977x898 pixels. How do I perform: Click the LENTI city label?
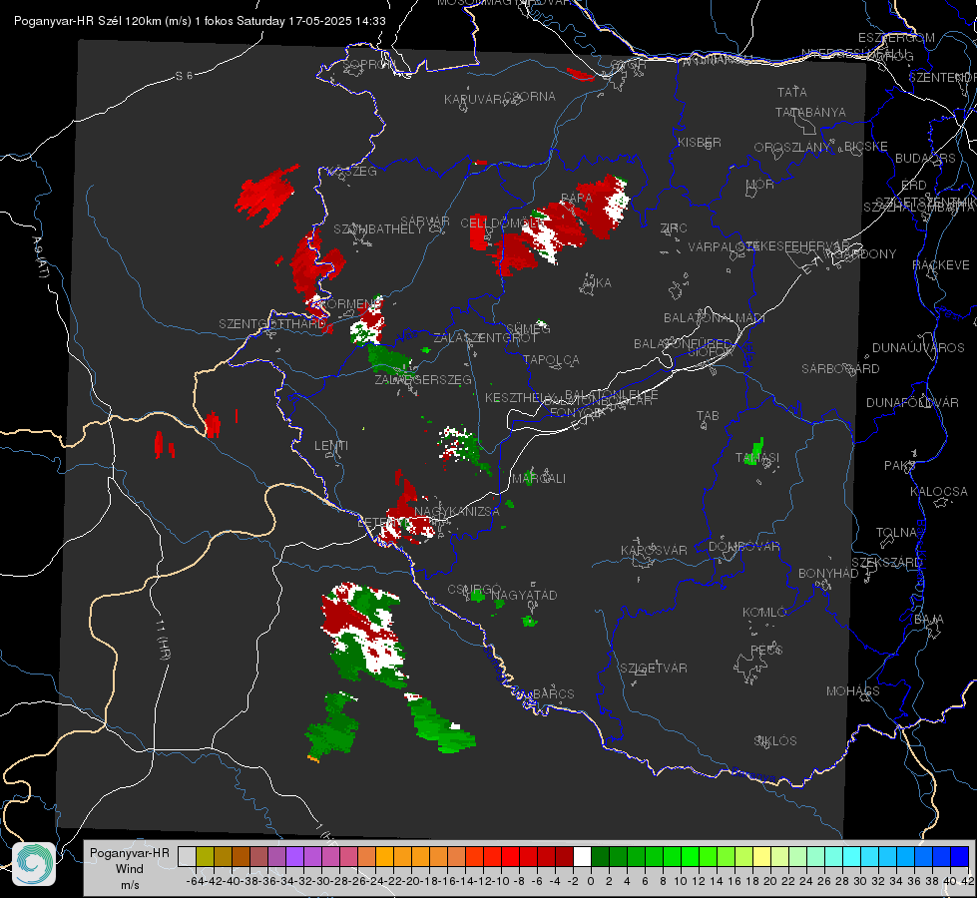point(331,446)
